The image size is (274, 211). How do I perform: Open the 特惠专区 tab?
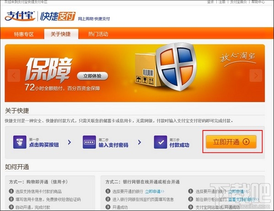pos(24,34)
